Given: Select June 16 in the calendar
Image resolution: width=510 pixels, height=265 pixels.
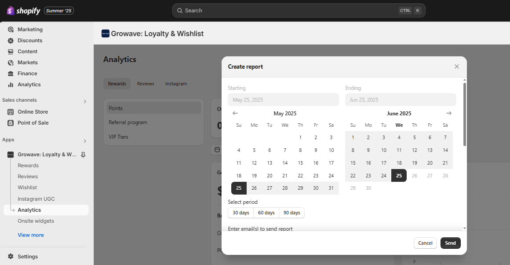Looking at the screenshot, I should (x=368, y=163).
